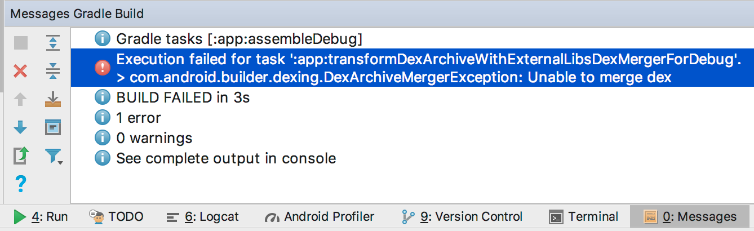Open the 4: Run tool window tab
This screenshot has width=754, height=231.
pos(41,217)
